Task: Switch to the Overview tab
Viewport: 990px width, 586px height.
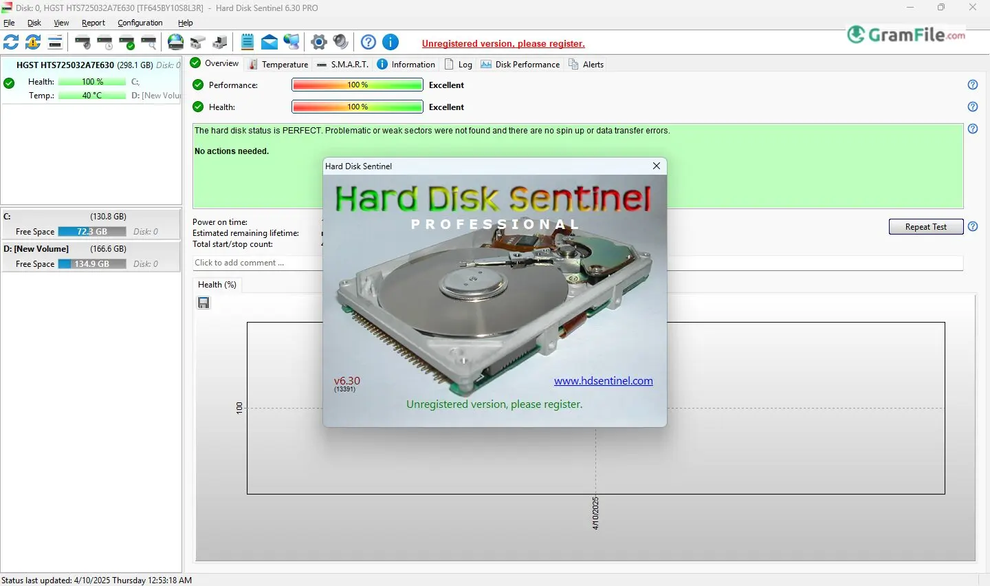Action: (x=214, y=63)
